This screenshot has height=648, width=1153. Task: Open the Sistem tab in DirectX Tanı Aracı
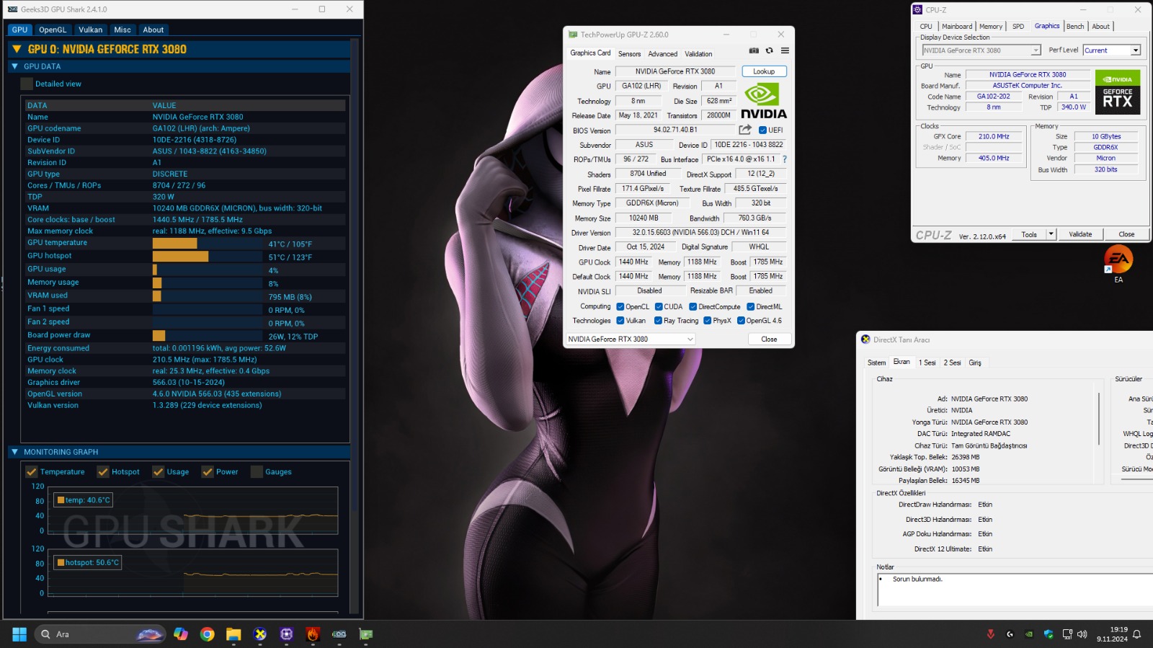point(876,363)
